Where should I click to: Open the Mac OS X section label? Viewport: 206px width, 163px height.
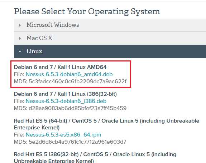point(39,38)
